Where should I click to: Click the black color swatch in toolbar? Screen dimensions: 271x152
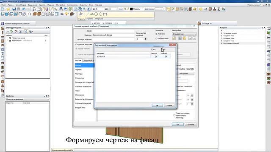[x=131, y=9]
